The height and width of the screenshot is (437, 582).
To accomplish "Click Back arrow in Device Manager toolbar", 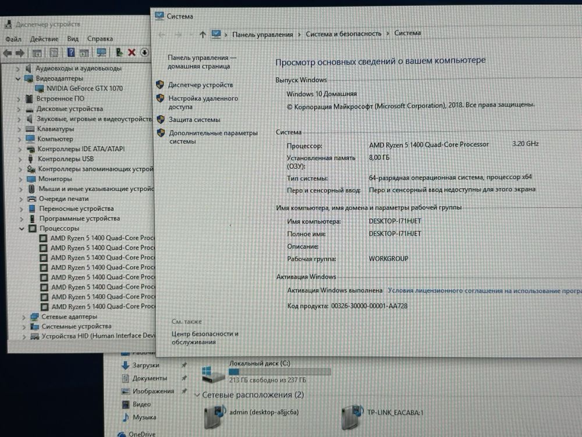I will pyautogui.click(x=8, y=53).
